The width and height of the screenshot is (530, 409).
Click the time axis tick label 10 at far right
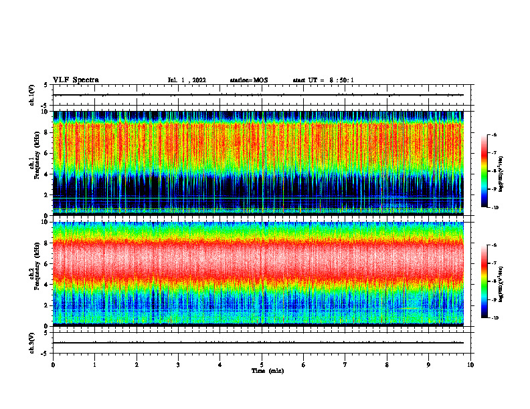pyautogui.click(x=470, y=365)
